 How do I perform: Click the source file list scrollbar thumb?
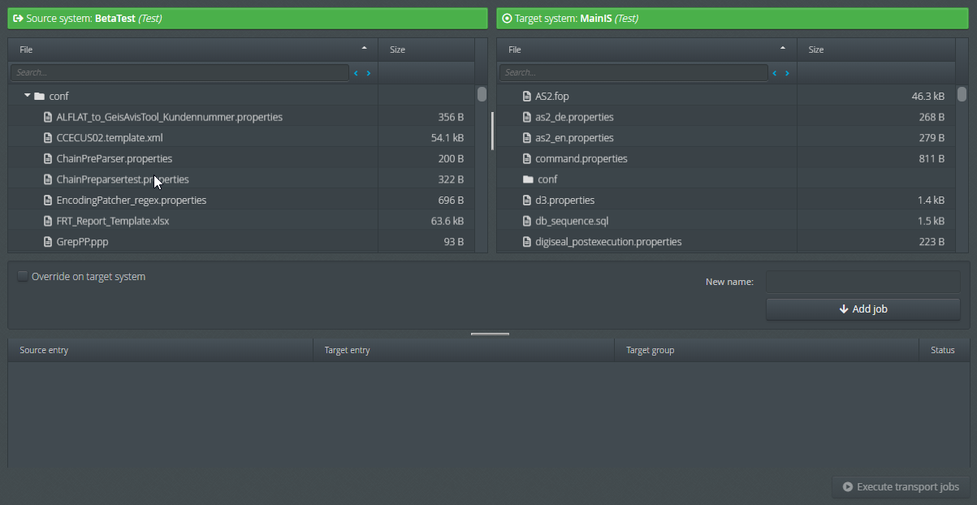pyautogui.click(x=482, y=94)
